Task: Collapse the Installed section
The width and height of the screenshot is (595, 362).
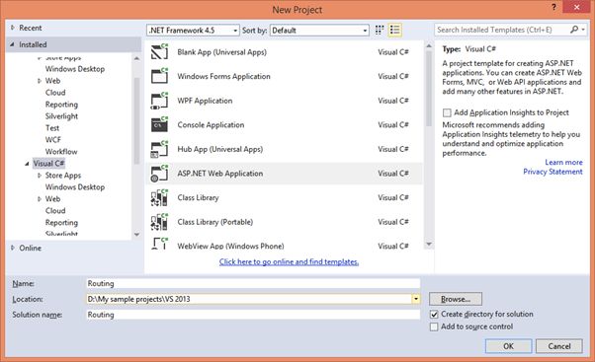Action: point(12,44)
